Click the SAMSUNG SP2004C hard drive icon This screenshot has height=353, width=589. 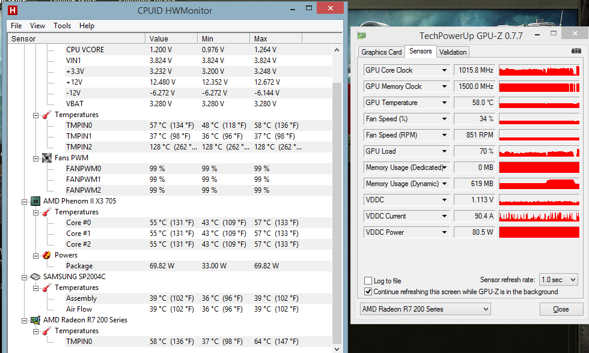coord(35,277)
